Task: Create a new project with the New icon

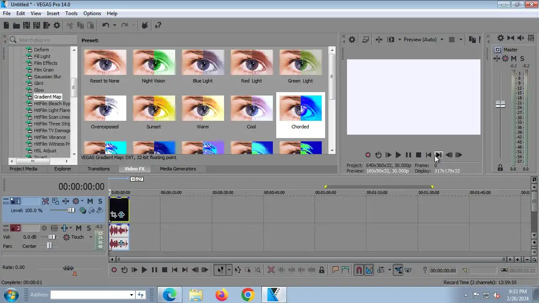Action: pos(6,26)
